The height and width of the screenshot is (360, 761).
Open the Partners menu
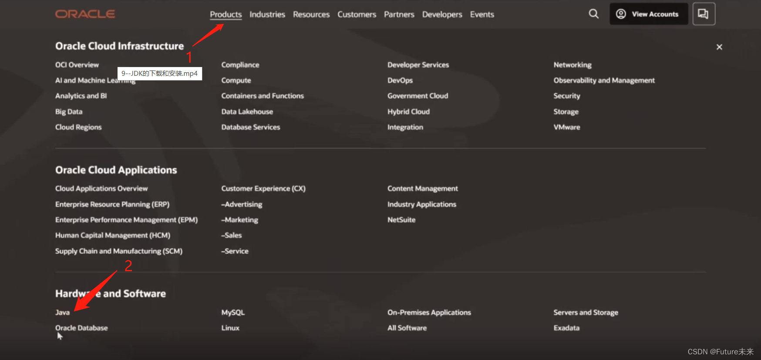click(x=399, y=14)
